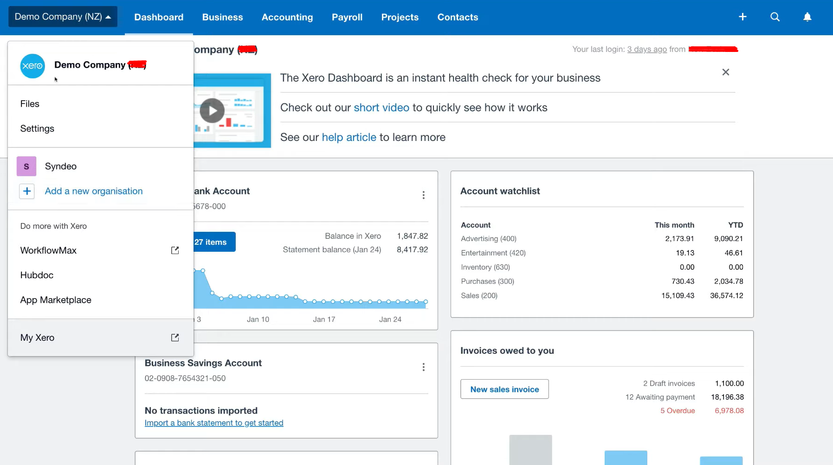
Task: Watch the short video link
Action: click(381, 107)
